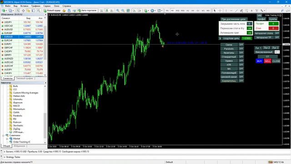The width and height of the screenshot is (291, 164).
Task: Draw a horizontal line tool
Action: click(231, 10)
